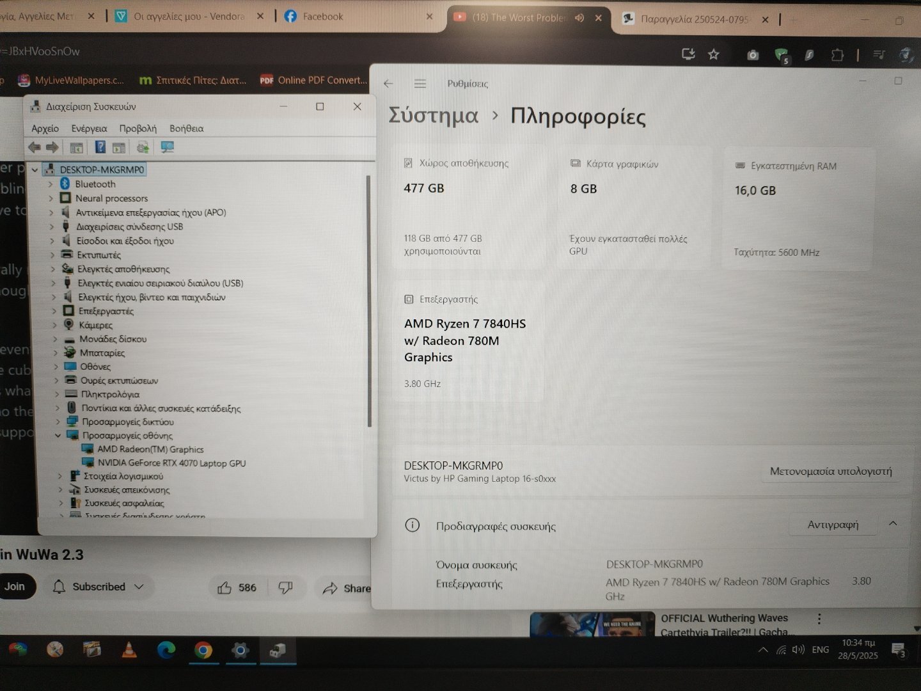This screenshot has height=691, width=921.
Task: Open the Ενέργεια menu in Device Manager
Action: coord(89,129)
